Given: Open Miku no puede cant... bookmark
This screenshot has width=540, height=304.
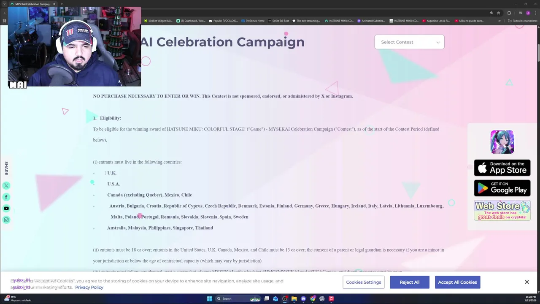Looking at the screenshot, I should pyautogui.click(x=469, y=21).
